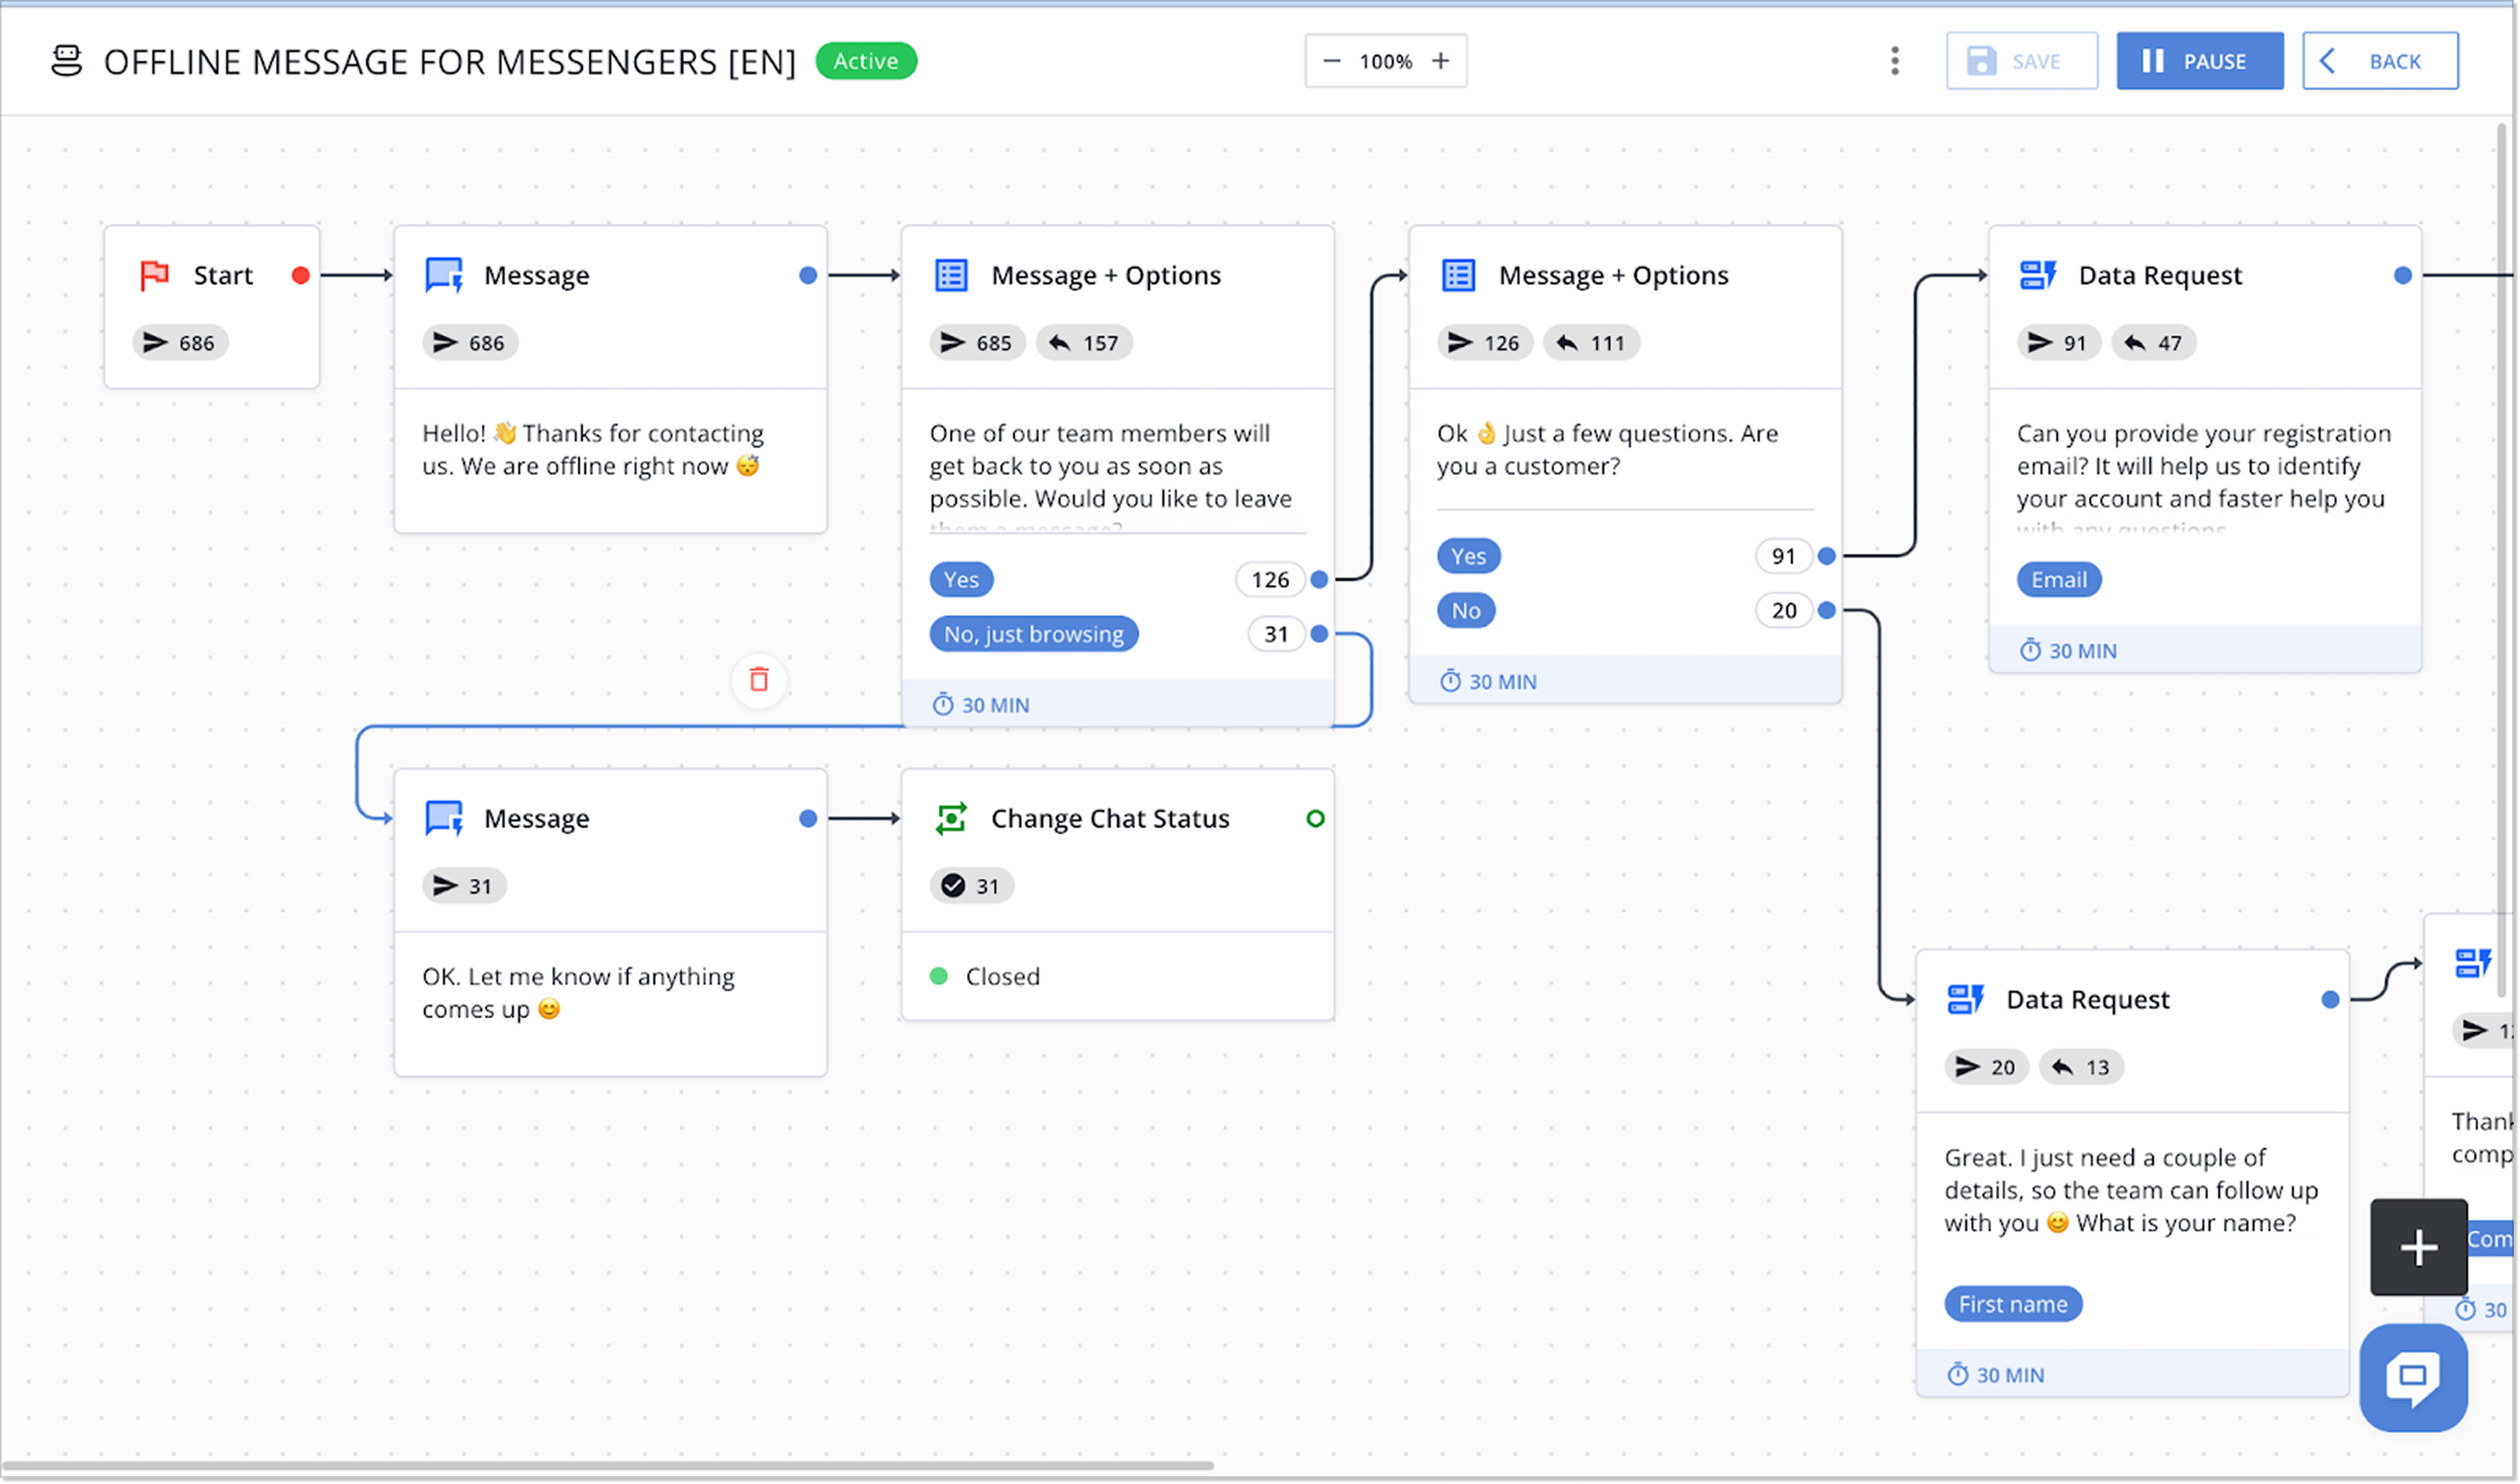
Task: Click the 31 sent badge in lower Message node
Action: pos(464,886)
